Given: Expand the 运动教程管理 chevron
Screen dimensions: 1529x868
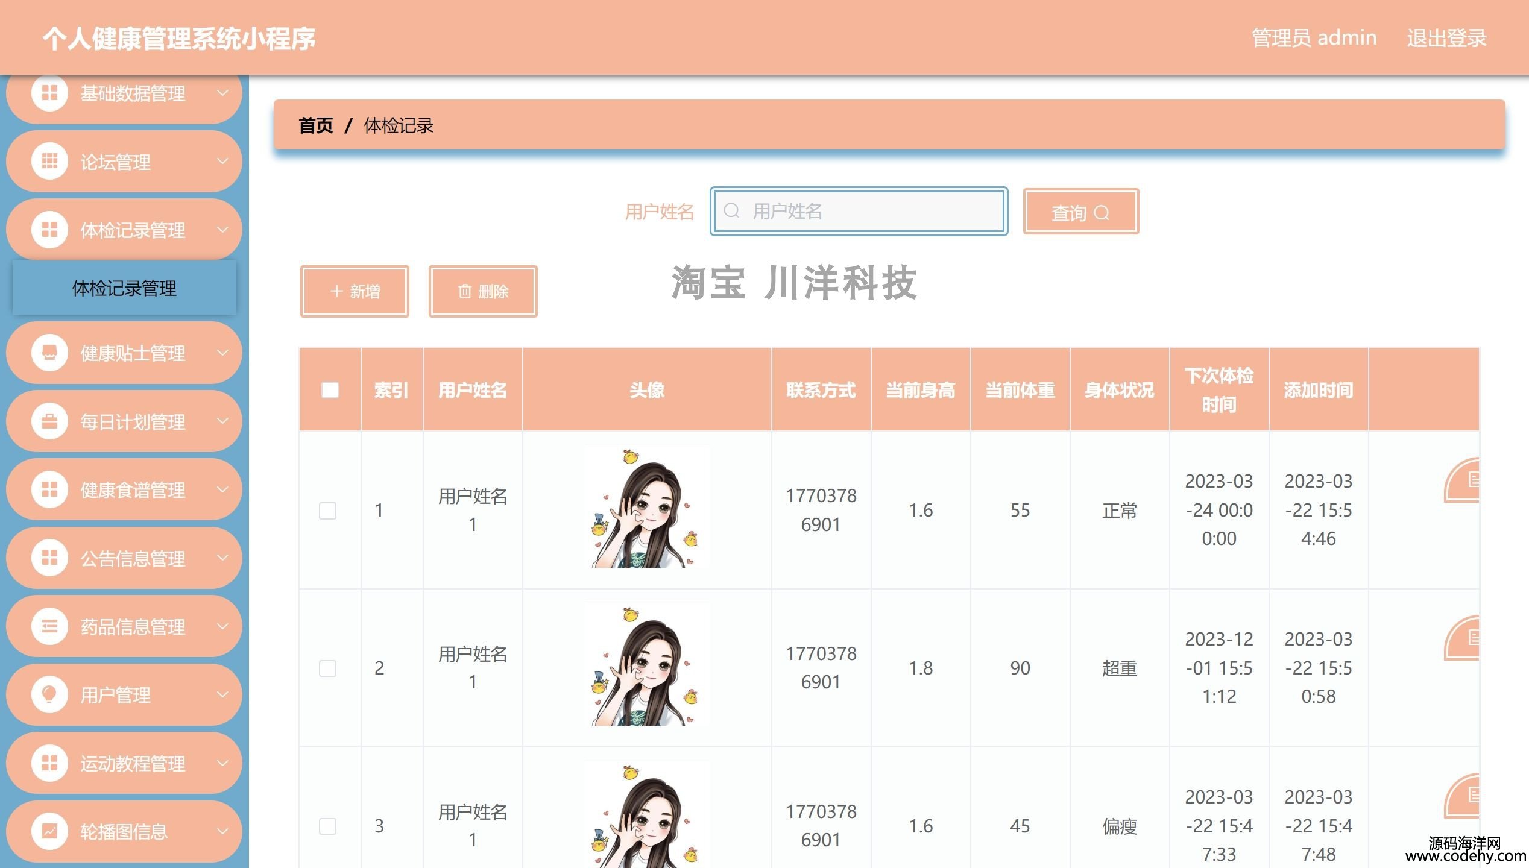Looking at the screenshot, I should pos(222,763).
